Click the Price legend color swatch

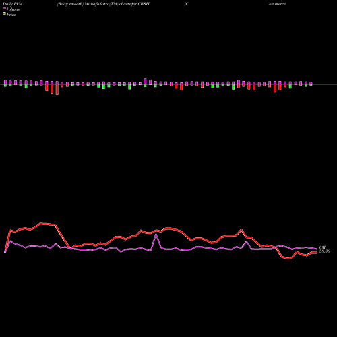4,14
